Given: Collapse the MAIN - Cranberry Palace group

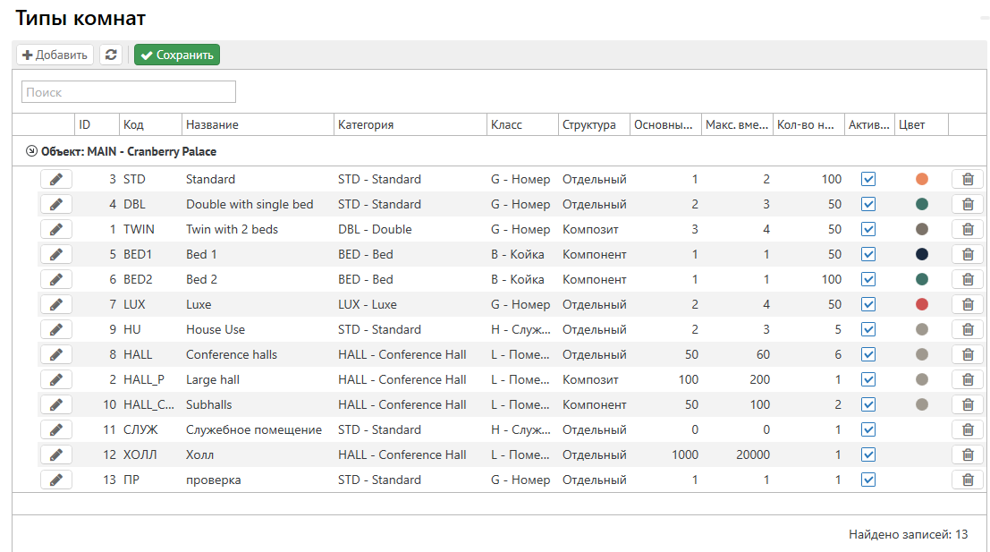Looking at the screenshot, I should 32,151.
